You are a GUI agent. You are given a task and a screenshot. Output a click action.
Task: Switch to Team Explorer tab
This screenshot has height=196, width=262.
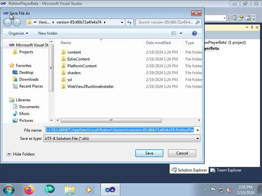coord(226,170)
